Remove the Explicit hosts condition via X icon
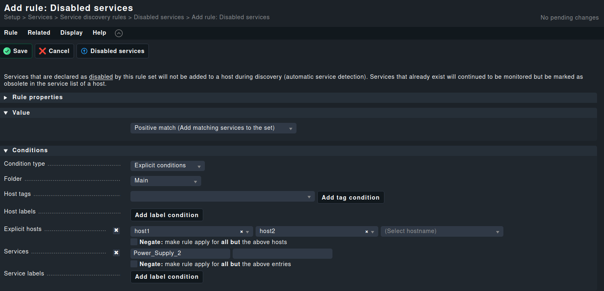Screen dimensions: 604x291 116,230
